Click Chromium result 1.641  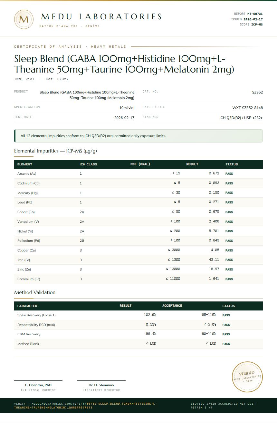214,279
